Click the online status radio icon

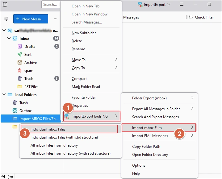click(10, 177)
